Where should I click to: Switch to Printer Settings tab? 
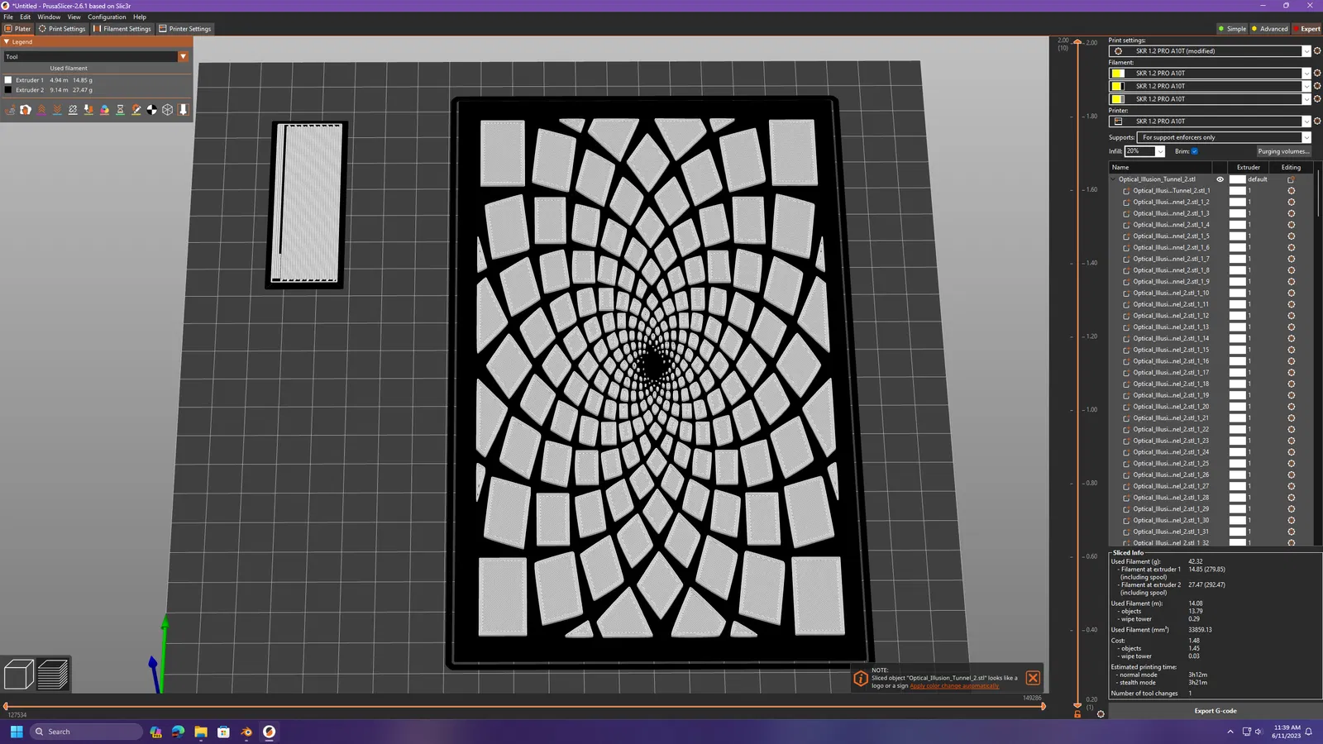[x=185, y=29]
